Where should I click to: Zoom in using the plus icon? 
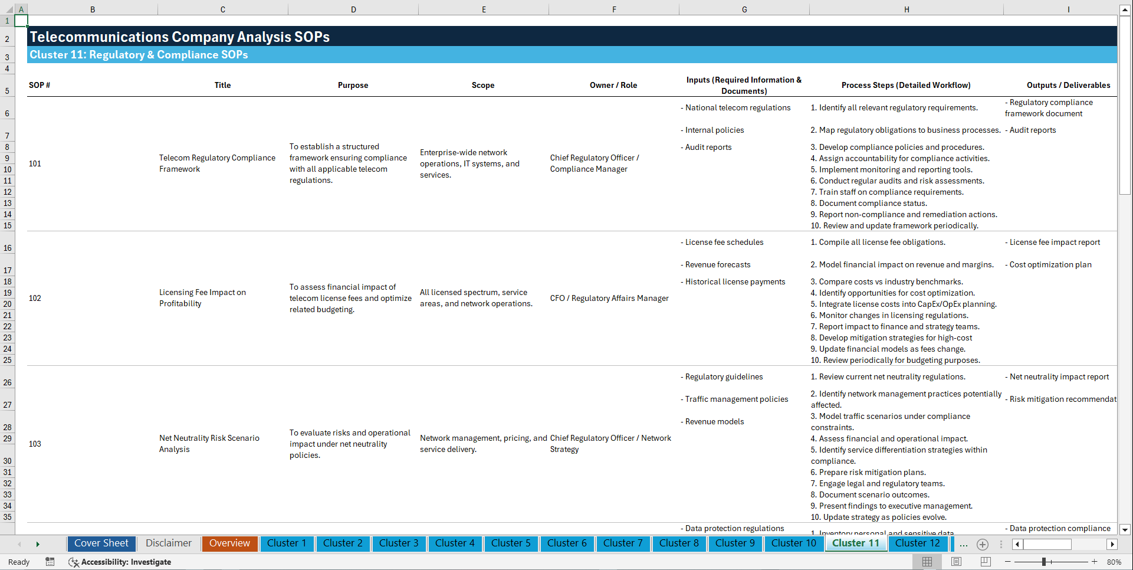(x=1094, y=562)
